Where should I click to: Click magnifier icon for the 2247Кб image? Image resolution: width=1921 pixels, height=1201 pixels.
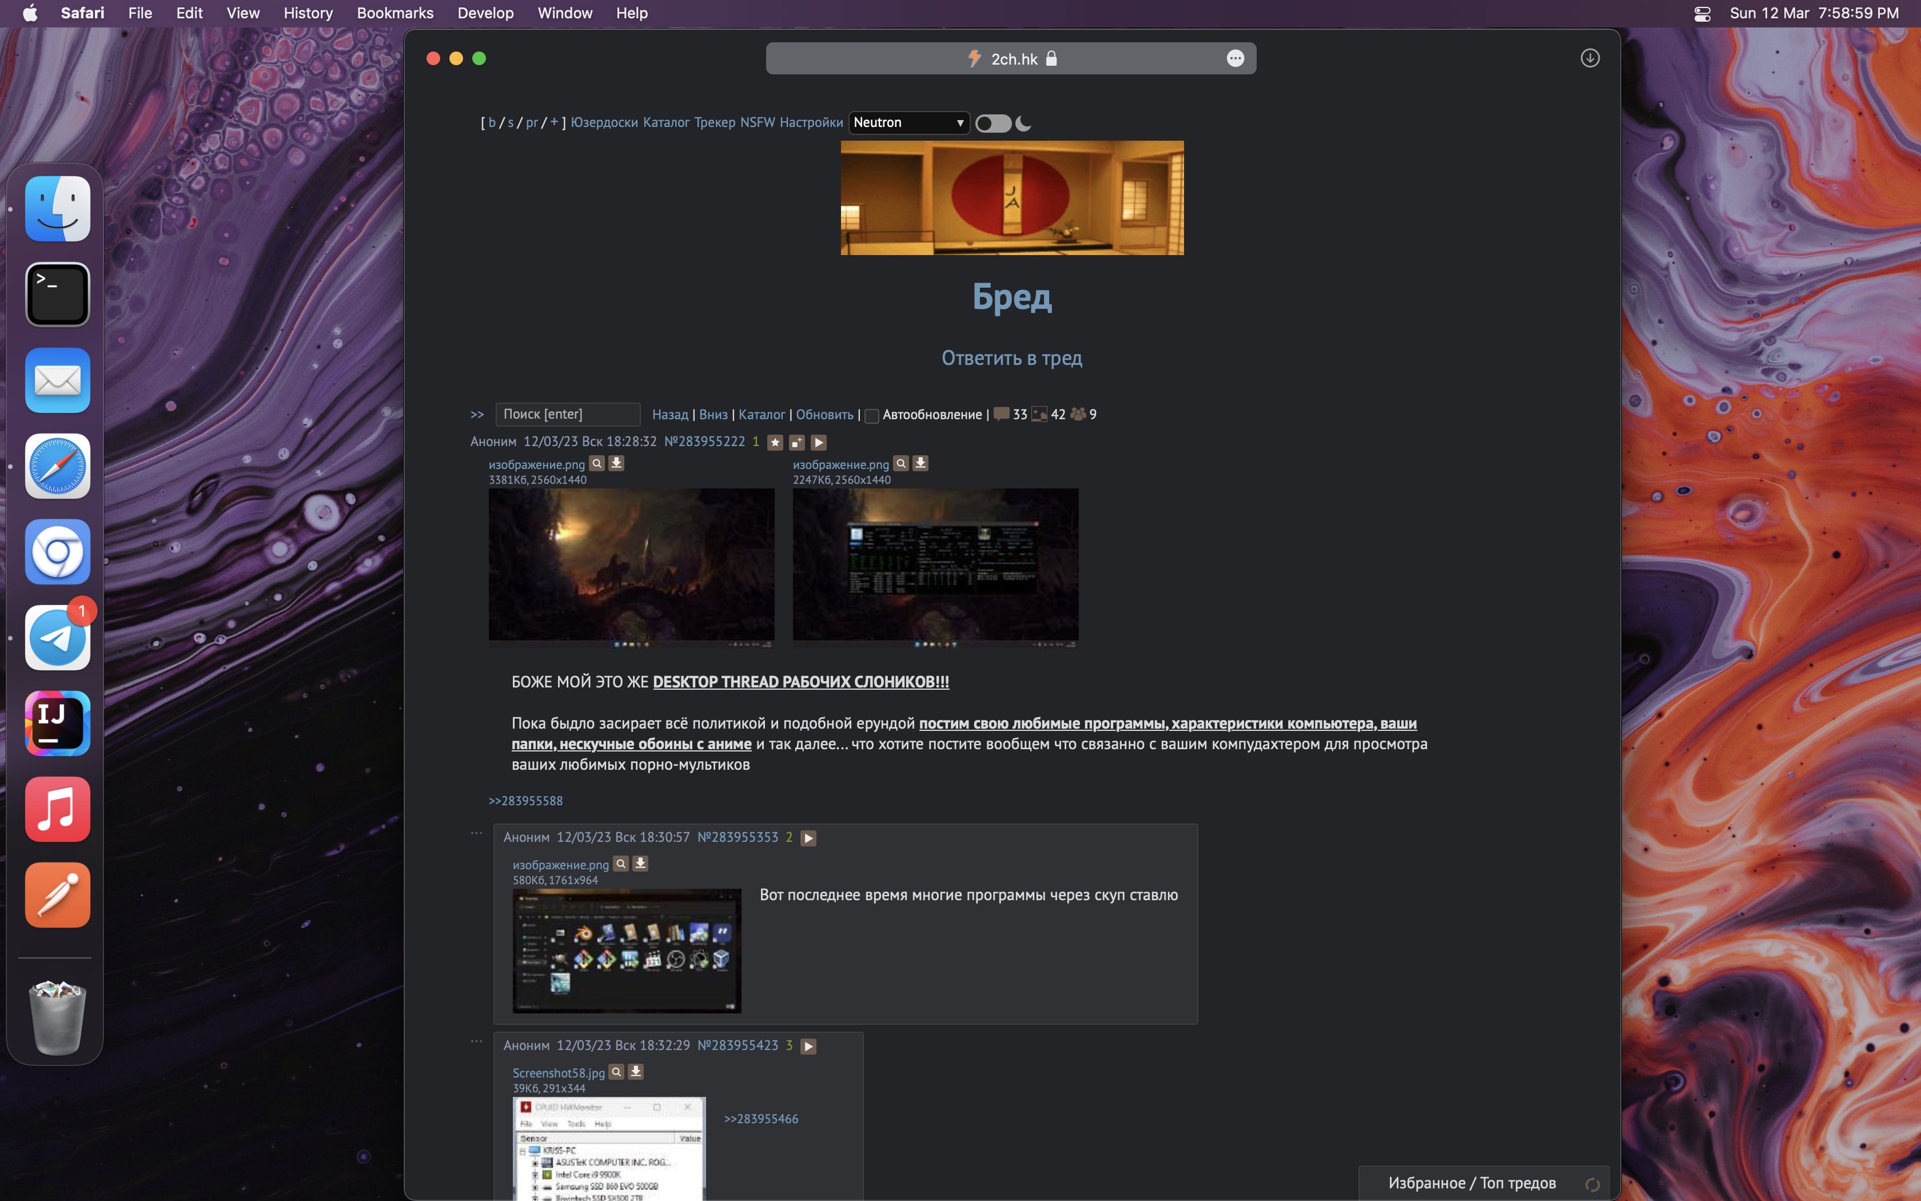901,463
